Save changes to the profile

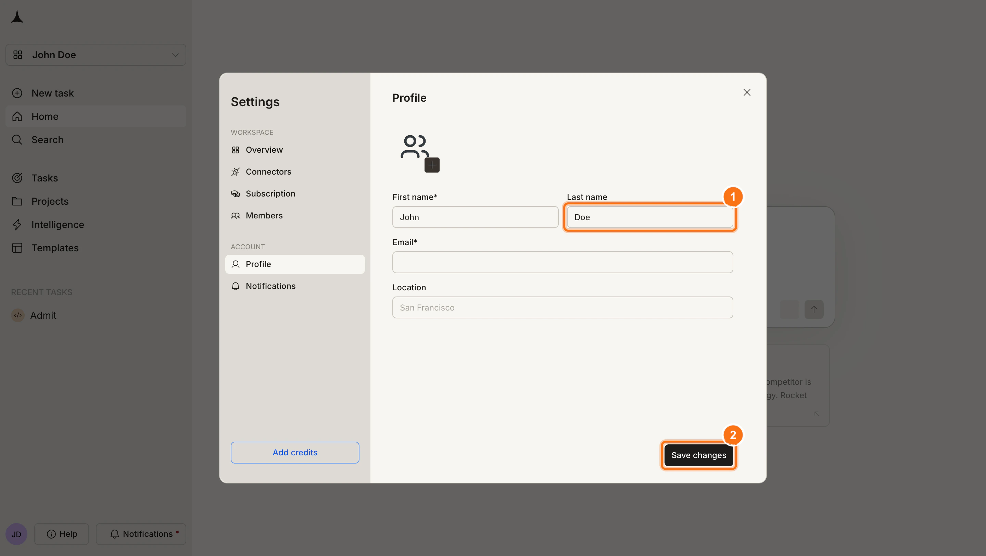pos(698,455)
